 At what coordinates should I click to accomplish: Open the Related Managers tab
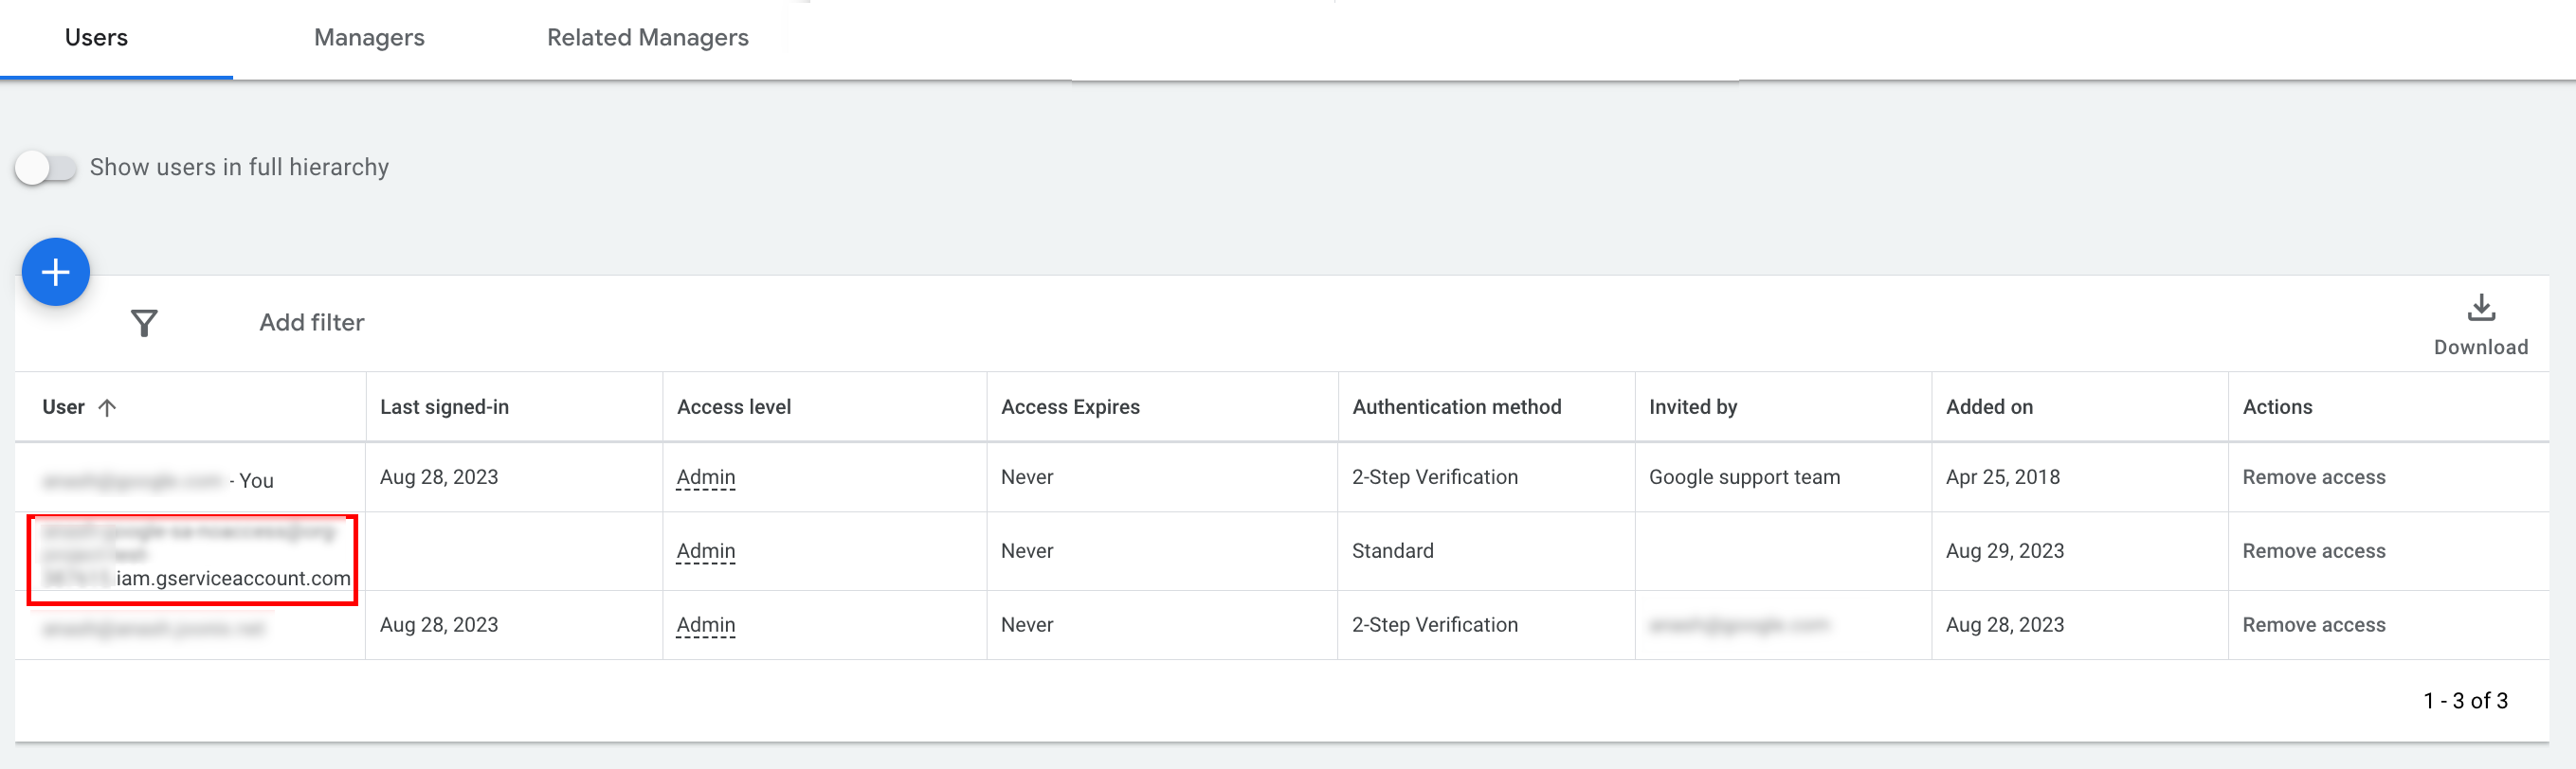647,38
